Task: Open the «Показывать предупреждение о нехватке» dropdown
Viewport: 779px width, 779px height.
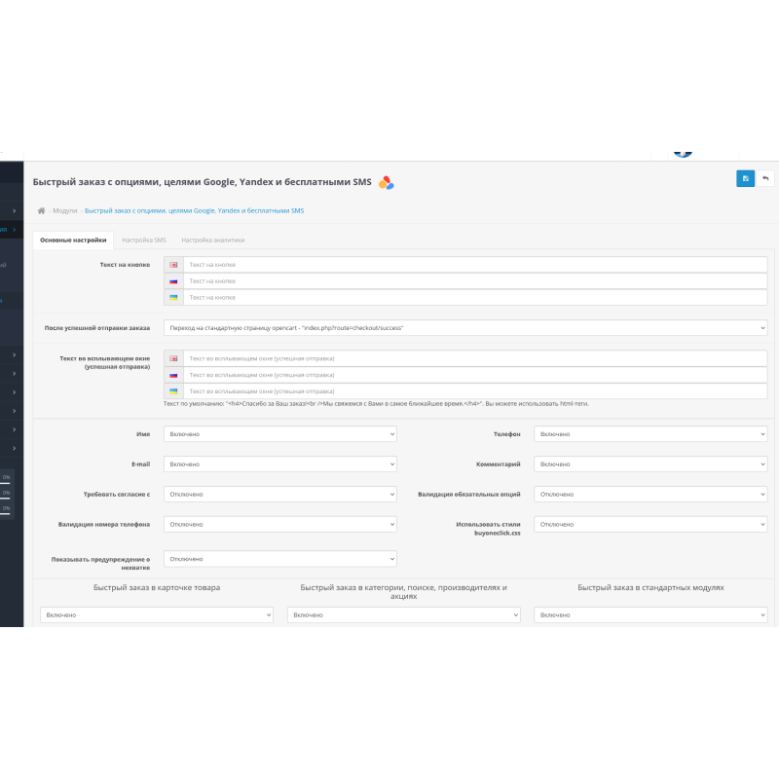Action: pos(279,559)
